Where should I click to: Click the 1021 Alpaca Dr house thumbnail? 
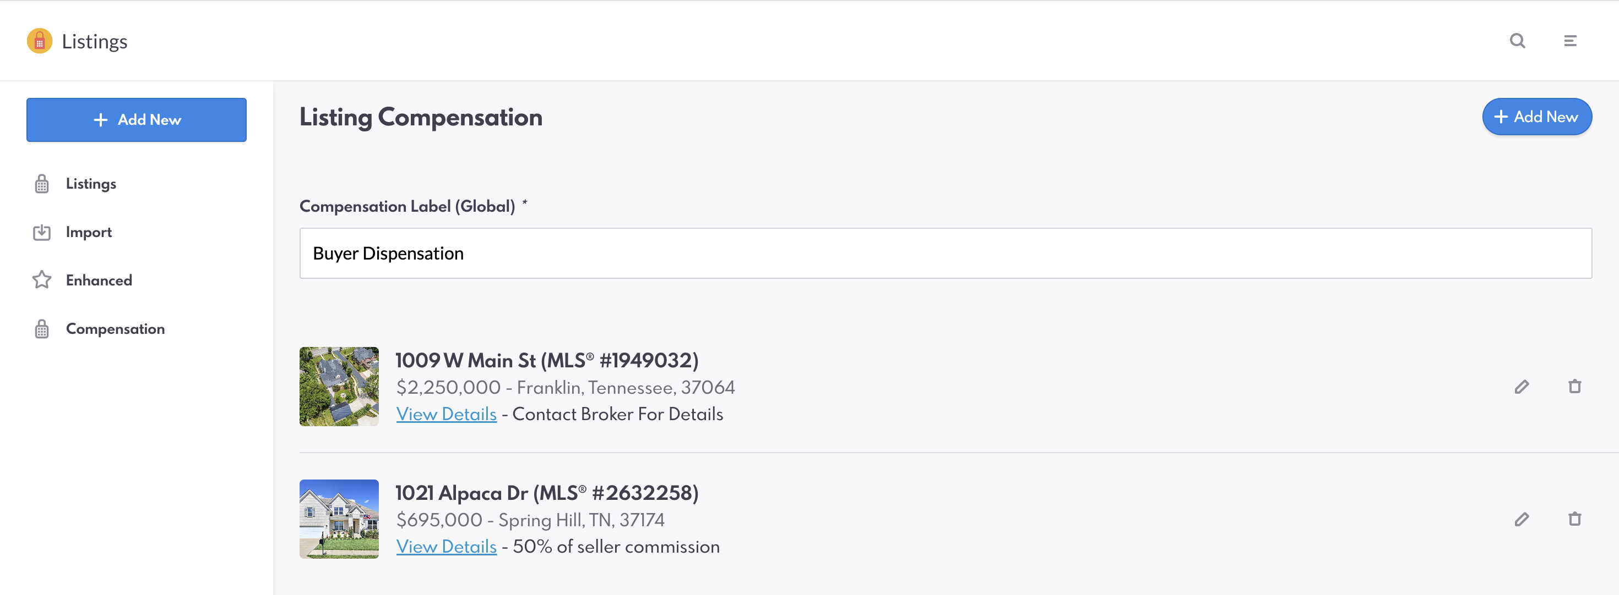(339, 519)
